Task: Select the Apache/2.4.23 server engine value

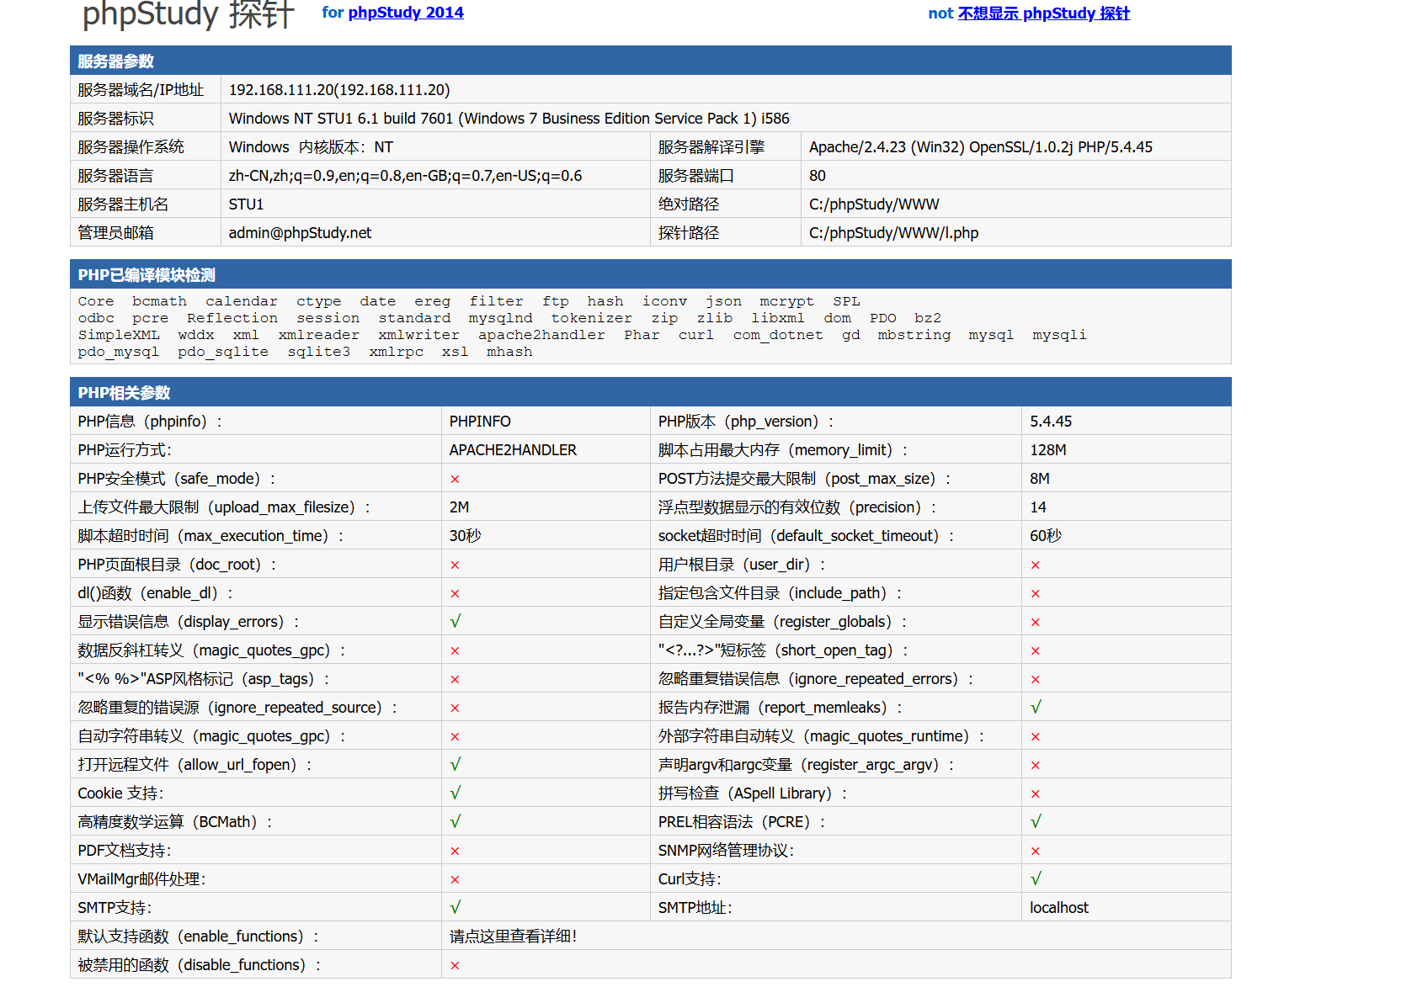Action: point(981,147)
